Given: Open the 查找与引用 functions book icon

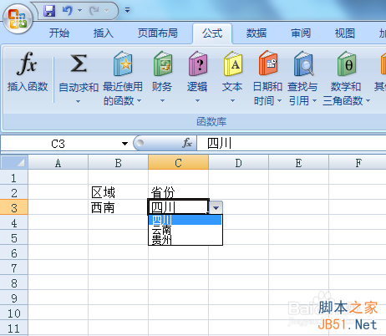Looking at the screenshot, I should [303, 64].
